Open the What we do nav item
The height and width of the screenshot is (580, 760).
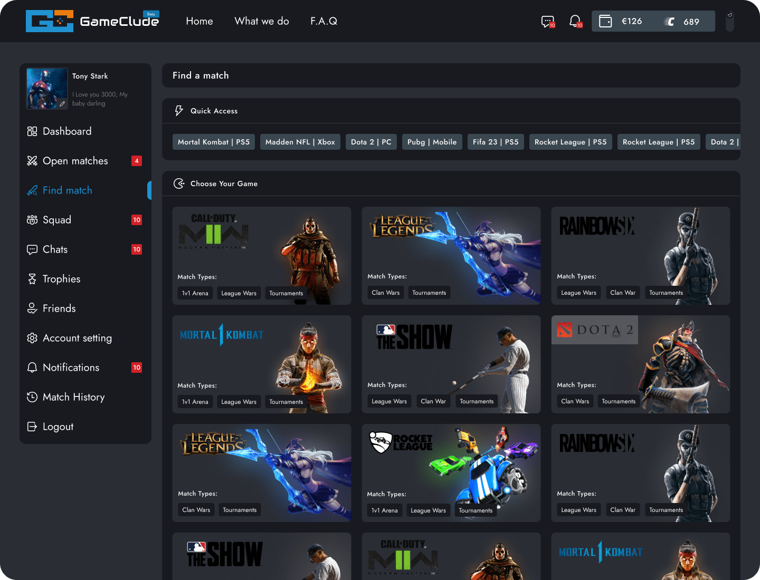point(262,21)
